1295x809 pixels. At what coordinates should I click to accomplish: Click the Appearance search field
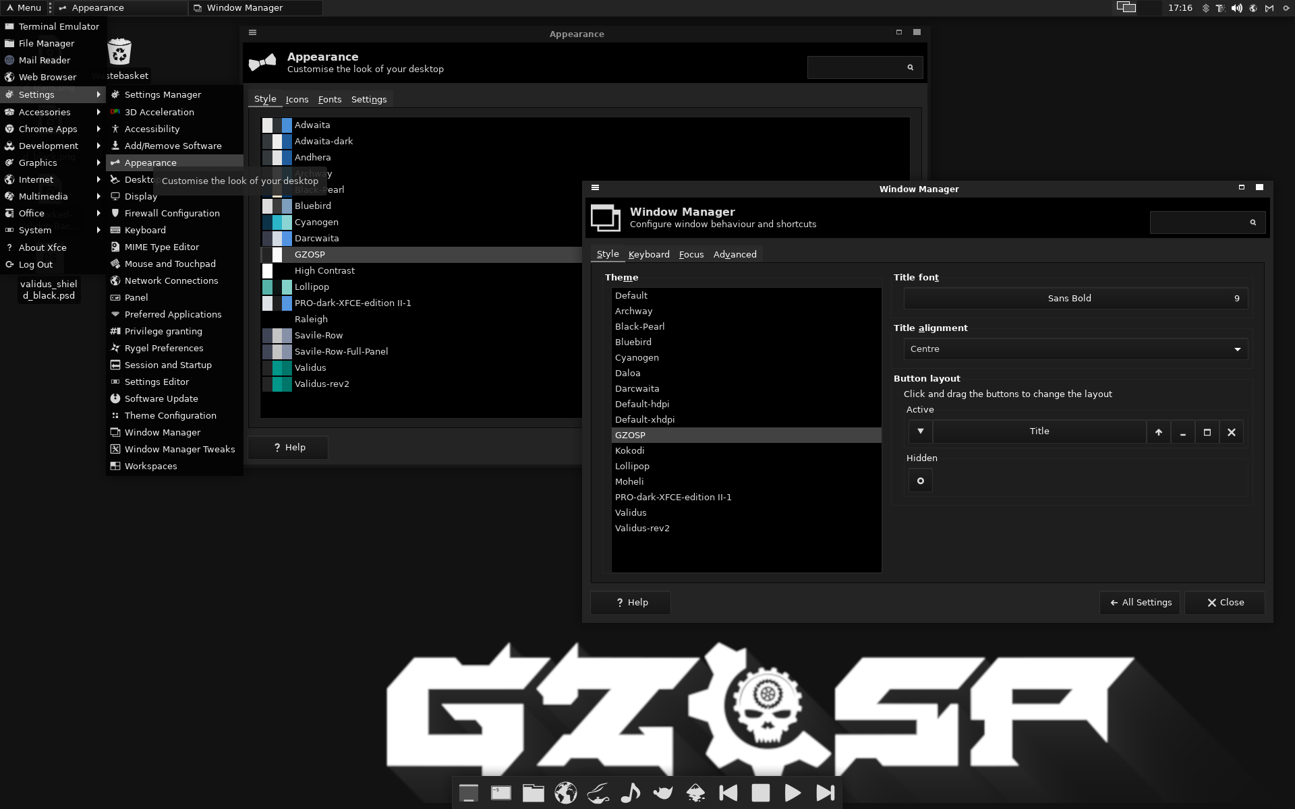coord(865,67)
